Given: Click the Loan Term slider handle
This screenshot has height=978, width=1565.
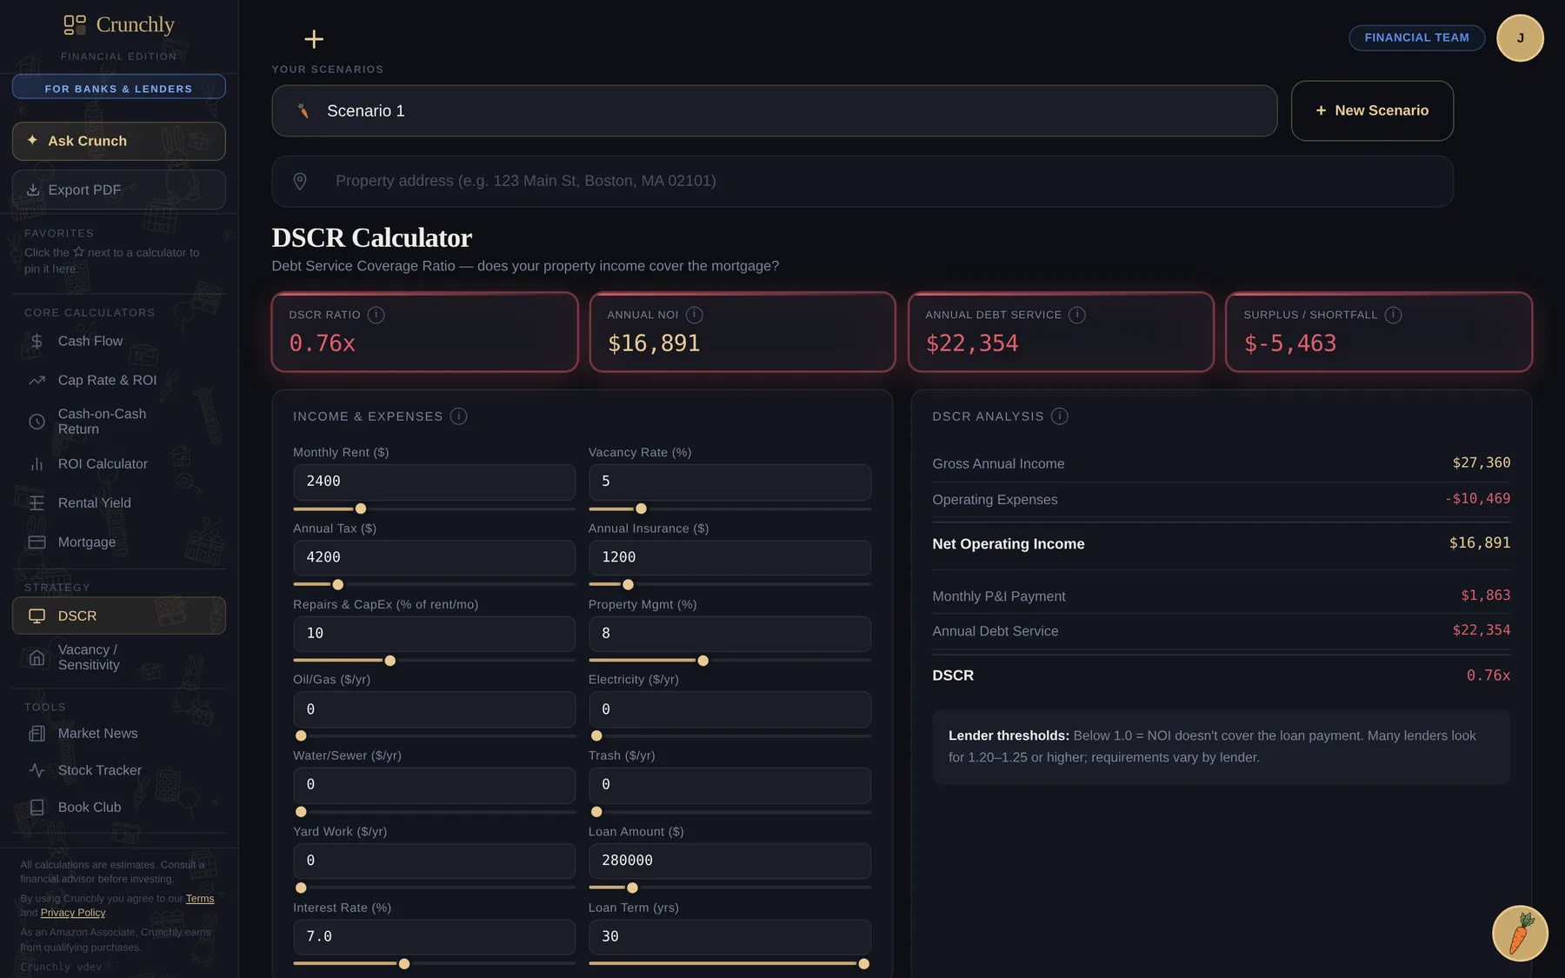Looking at the screenshot, I should pyautogui.click(x=863, y=963).
